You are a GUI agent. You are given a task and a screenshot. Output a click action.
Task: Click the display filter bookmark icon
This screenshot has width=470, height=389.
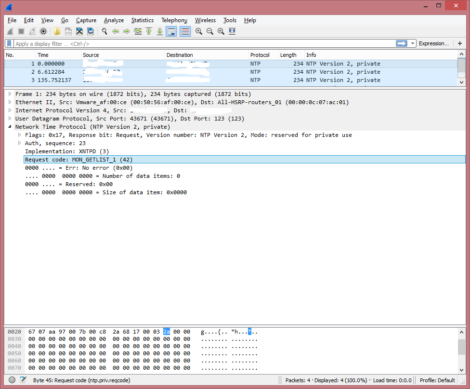click(9, 43)
